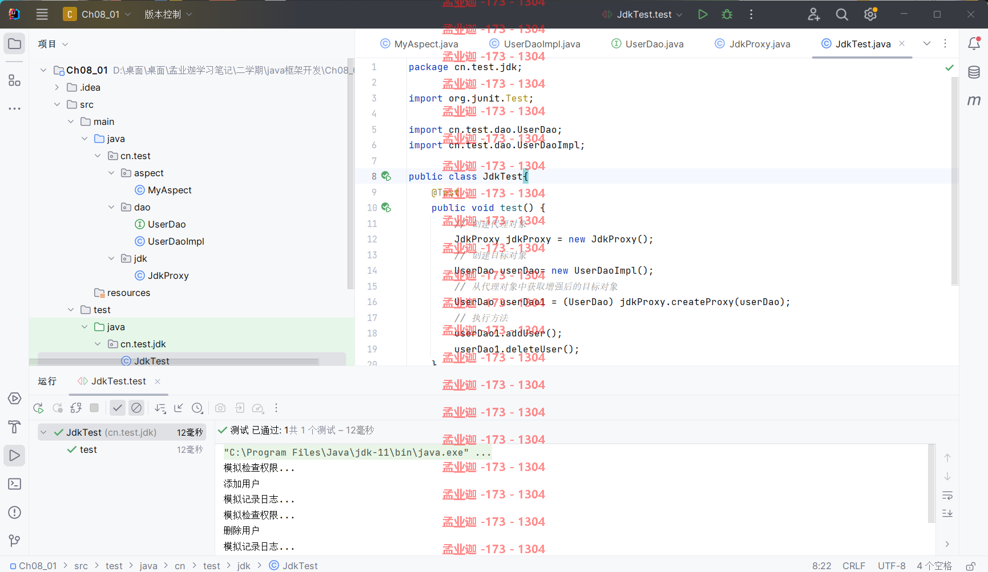
Task: Open project view mode dropdown
Action: (x=53, y=44)
